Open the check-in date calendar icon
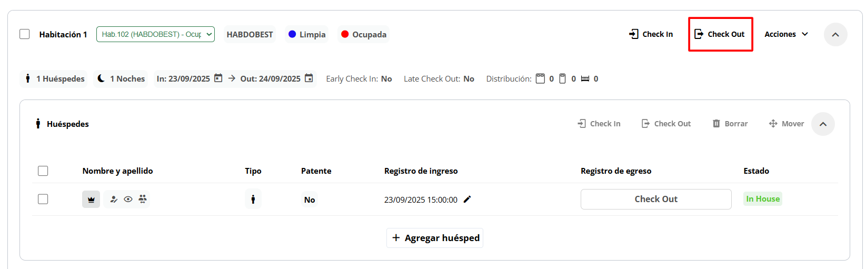The image size is (866, 269). click(x=218, y=78)
